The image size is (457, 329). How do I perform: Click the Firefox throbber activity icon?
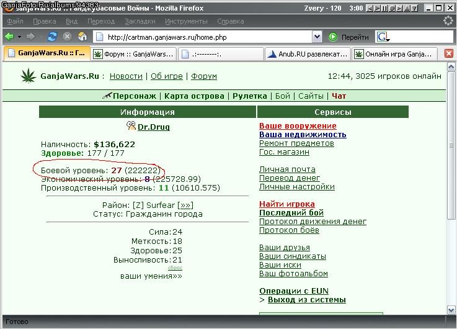click(x=448, y=20)
